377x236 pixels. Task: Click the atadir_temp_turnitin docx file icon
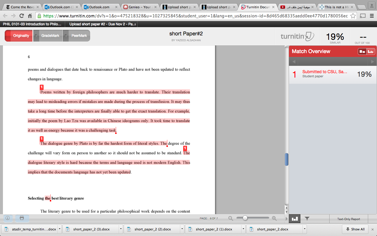tap(6, 229)
